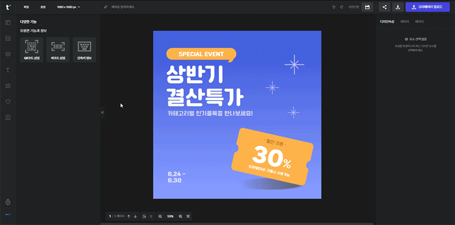Click the QR코드 삽입 button
Image resolution: width=455 pixels, height=225 pixels.
pos(31,50)
